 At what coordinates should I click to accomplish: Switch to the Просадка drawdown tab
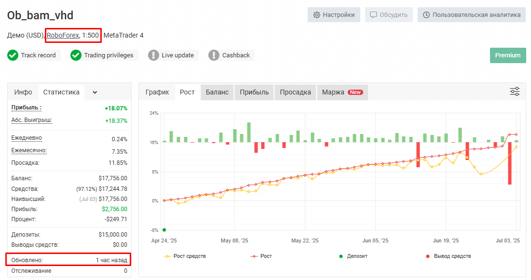[x=295, y=92]
